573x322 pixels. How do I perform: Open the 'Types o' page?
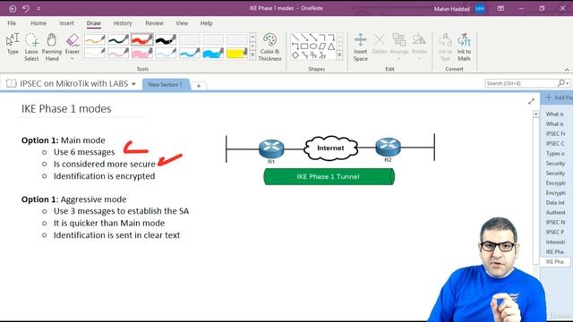[x=555, y=153]
